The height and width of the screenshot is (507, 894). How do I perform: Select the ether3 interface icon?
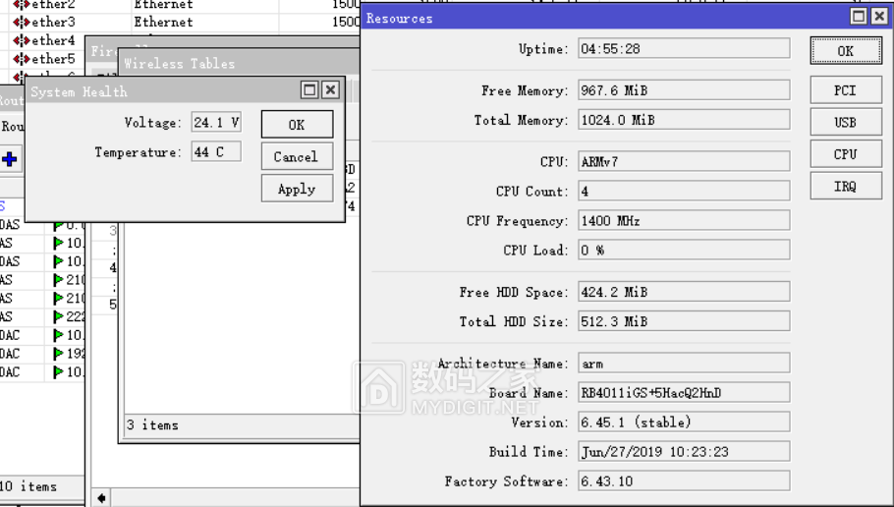click(x=21, y=23)
